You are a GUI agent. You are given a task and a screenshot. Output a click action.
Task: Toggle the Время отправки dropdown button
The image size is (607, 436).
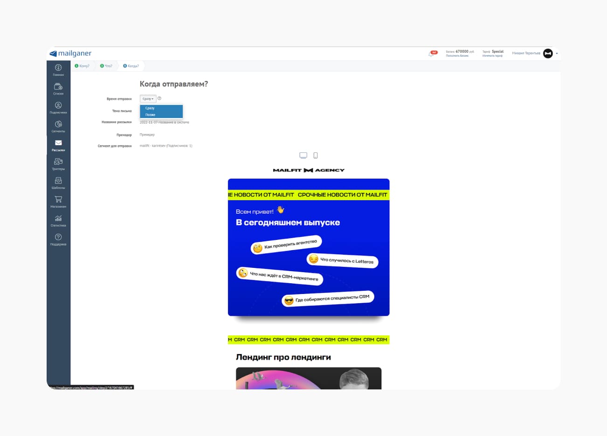148,99
